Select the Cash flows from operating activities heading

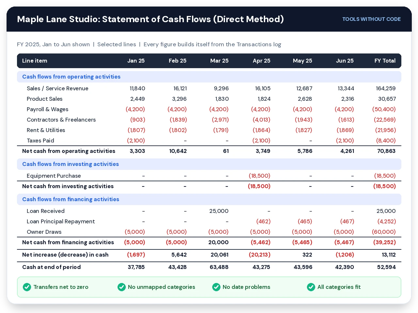[71, 77]
